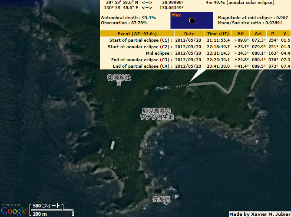
Task: Click the Google logo
Action: point(14,211)
